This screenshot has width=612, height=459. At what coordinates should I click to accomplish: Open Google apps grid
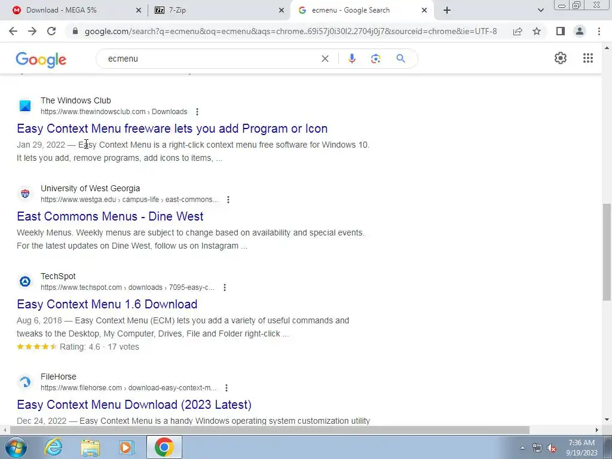point(588,58)
